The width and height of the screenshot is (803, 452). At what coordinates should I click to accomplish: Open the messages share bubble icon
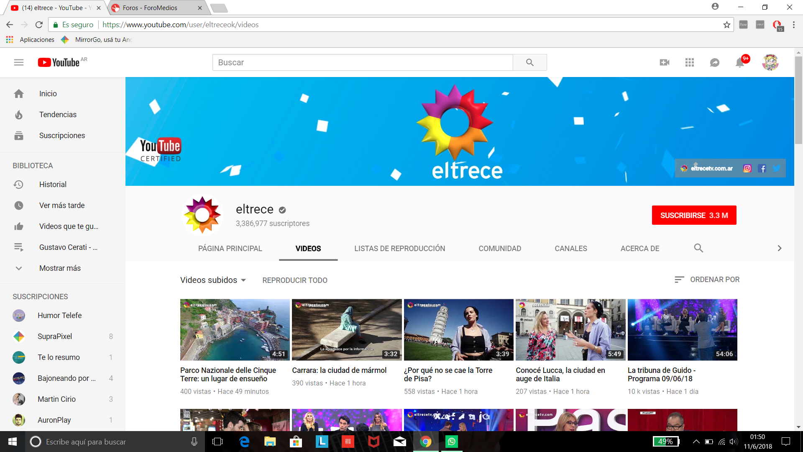click(x=715, y=62)
